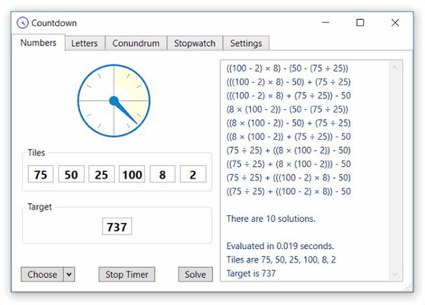This screenshot has height=305, width=425.
Task: Click solution "((75 ÷ 25) + ((100 - 2) × 8)) - 50"
Action: click(289, 191)
